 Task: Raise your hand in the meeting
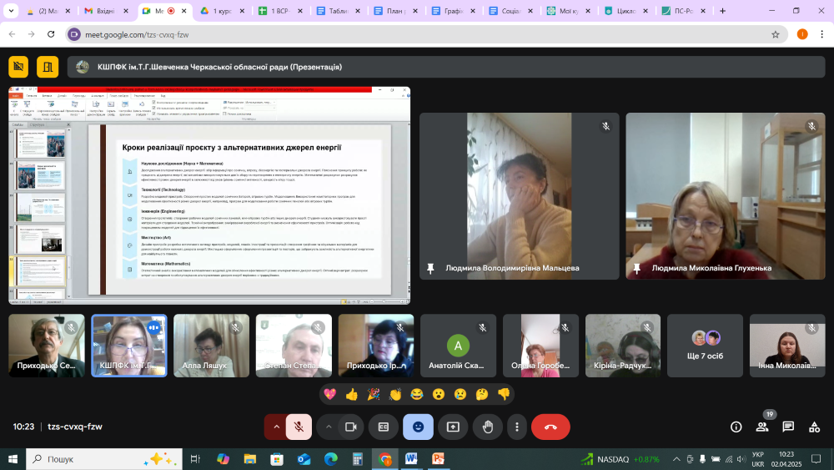pos(487,427)
